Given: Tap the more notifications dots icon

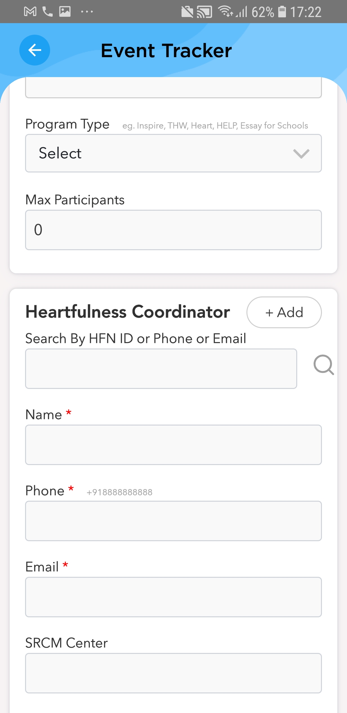Looking at the screenshot, I should pos(87,12).
